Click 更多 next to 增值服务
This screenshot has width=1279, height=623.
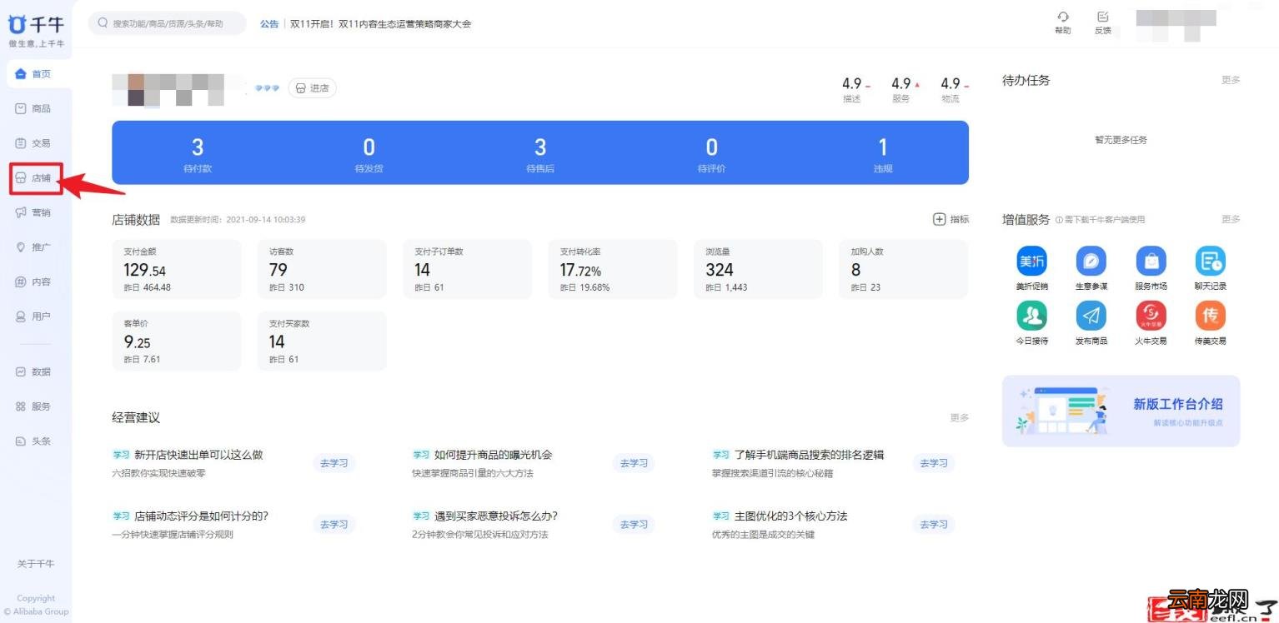coord(1231,219)
